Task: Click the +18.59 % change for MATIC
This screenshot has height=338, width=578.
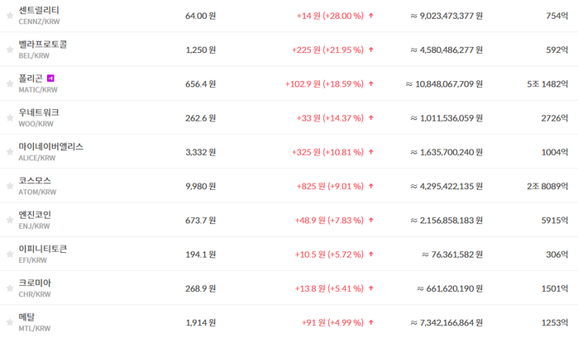Action: [x=343, y=84]
